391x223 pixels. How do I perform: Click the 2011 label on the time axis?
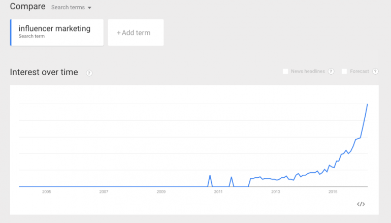(218, 192)
